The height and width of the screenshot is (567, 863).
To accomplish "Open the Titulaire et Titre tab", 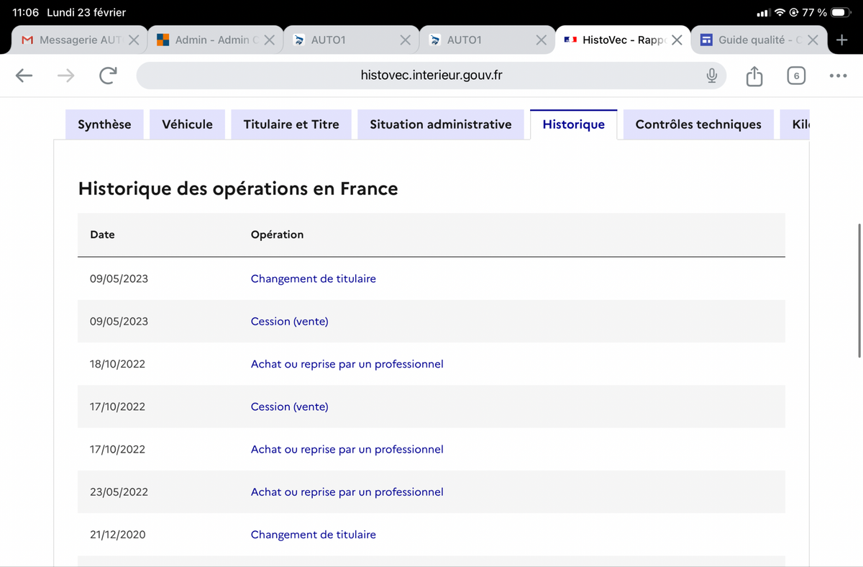I will (x=291, y=124).
